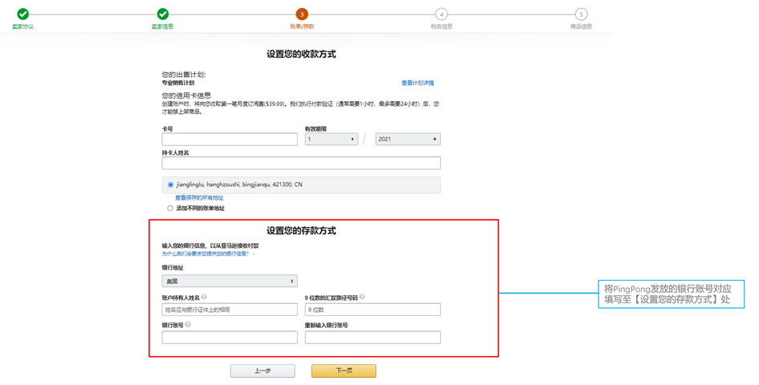Click help icon next to 账户持有人姓名

pos(205,297)
